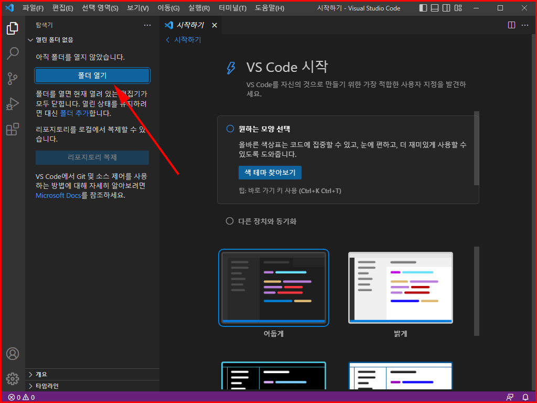
Task: Open the 선택 영역(S) menu
Action: point(100,8)
